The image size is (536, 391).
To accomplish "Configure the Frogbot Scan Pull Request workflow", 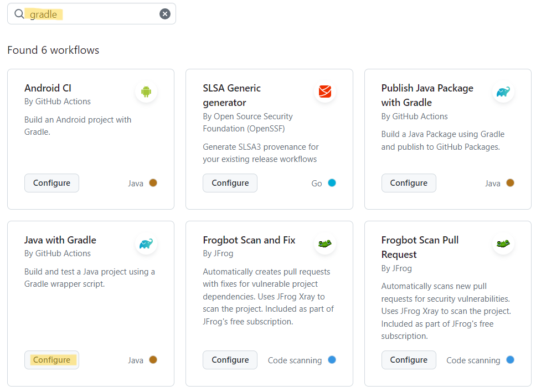I will [x=409, y=360].
